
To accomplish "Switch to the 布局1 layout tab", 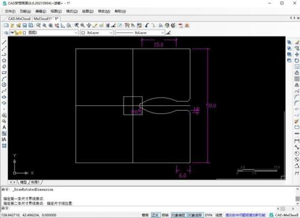I will tap(35, 182).
